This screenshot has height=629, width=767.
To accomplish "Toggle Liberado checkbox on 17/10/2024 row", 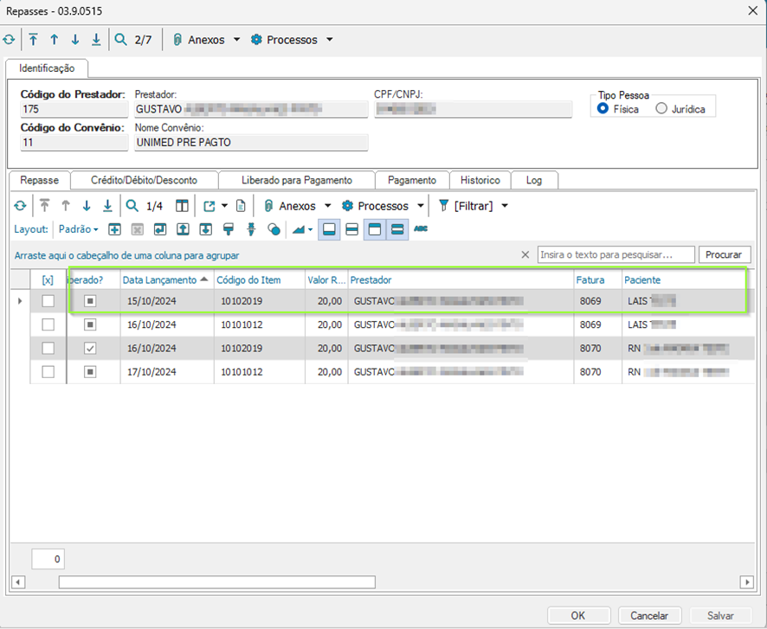I will pos(90,372).
